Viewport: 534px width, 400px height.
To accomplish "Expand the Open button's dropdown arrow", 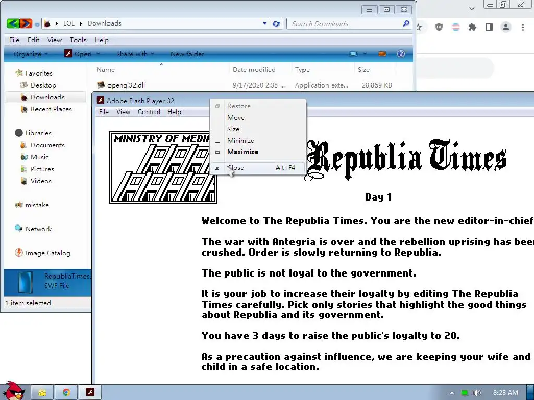I will click(98, 54).
